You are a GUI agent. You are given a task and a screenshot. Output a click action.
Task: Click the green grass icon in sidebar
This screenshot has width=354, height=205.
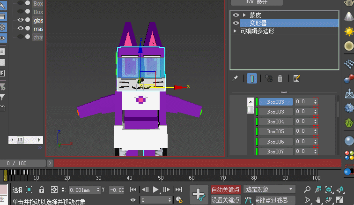point(349,122)
